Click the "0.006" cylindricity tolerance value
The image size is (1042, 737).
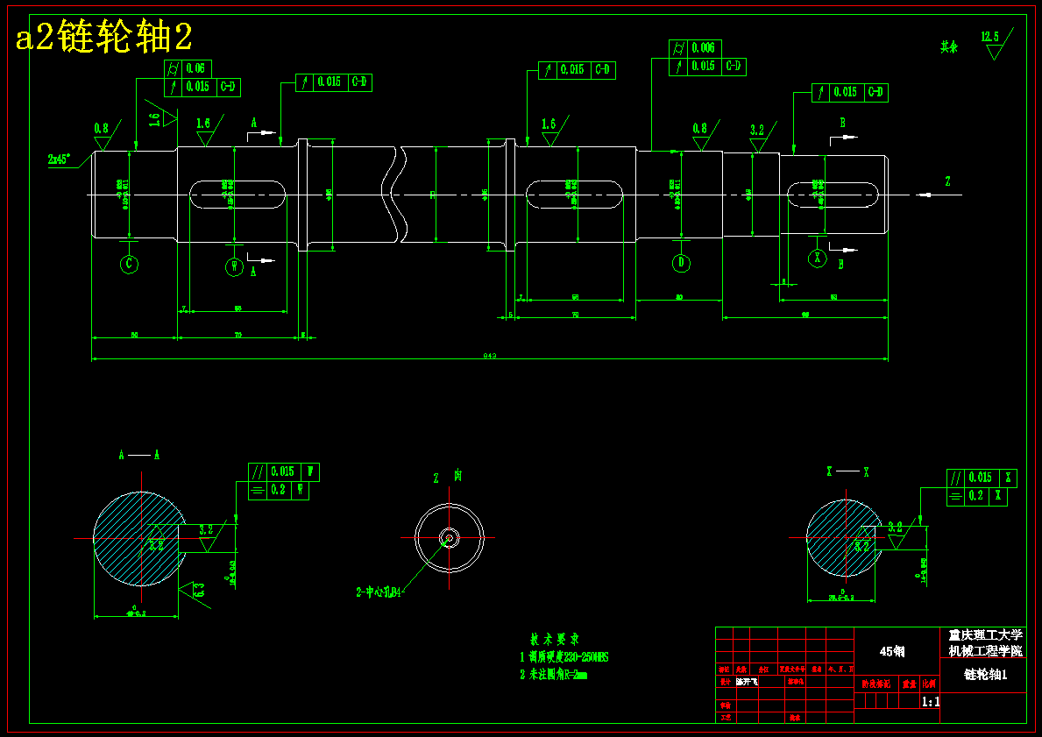pos(703,48)
